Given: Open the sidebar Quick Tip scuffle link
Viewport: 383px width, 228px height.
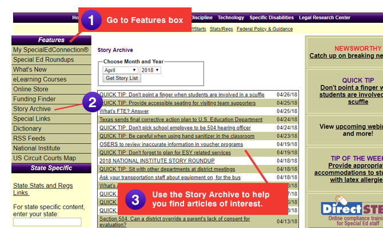Looking at the screenshot, I should (x=352, y=95).
